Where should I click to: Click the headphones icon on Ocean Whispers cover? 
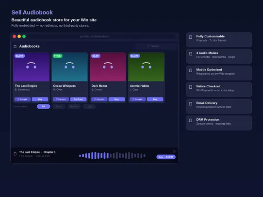tap(69, 66)
